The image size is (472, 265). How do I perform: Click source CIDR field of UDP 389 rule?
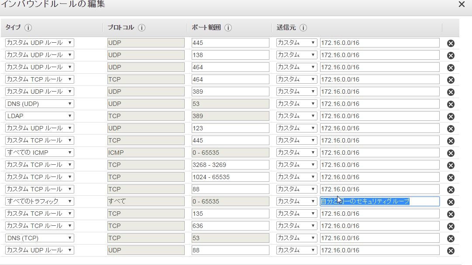pos(379,92)
